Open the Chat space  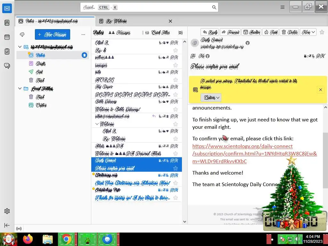7,66
